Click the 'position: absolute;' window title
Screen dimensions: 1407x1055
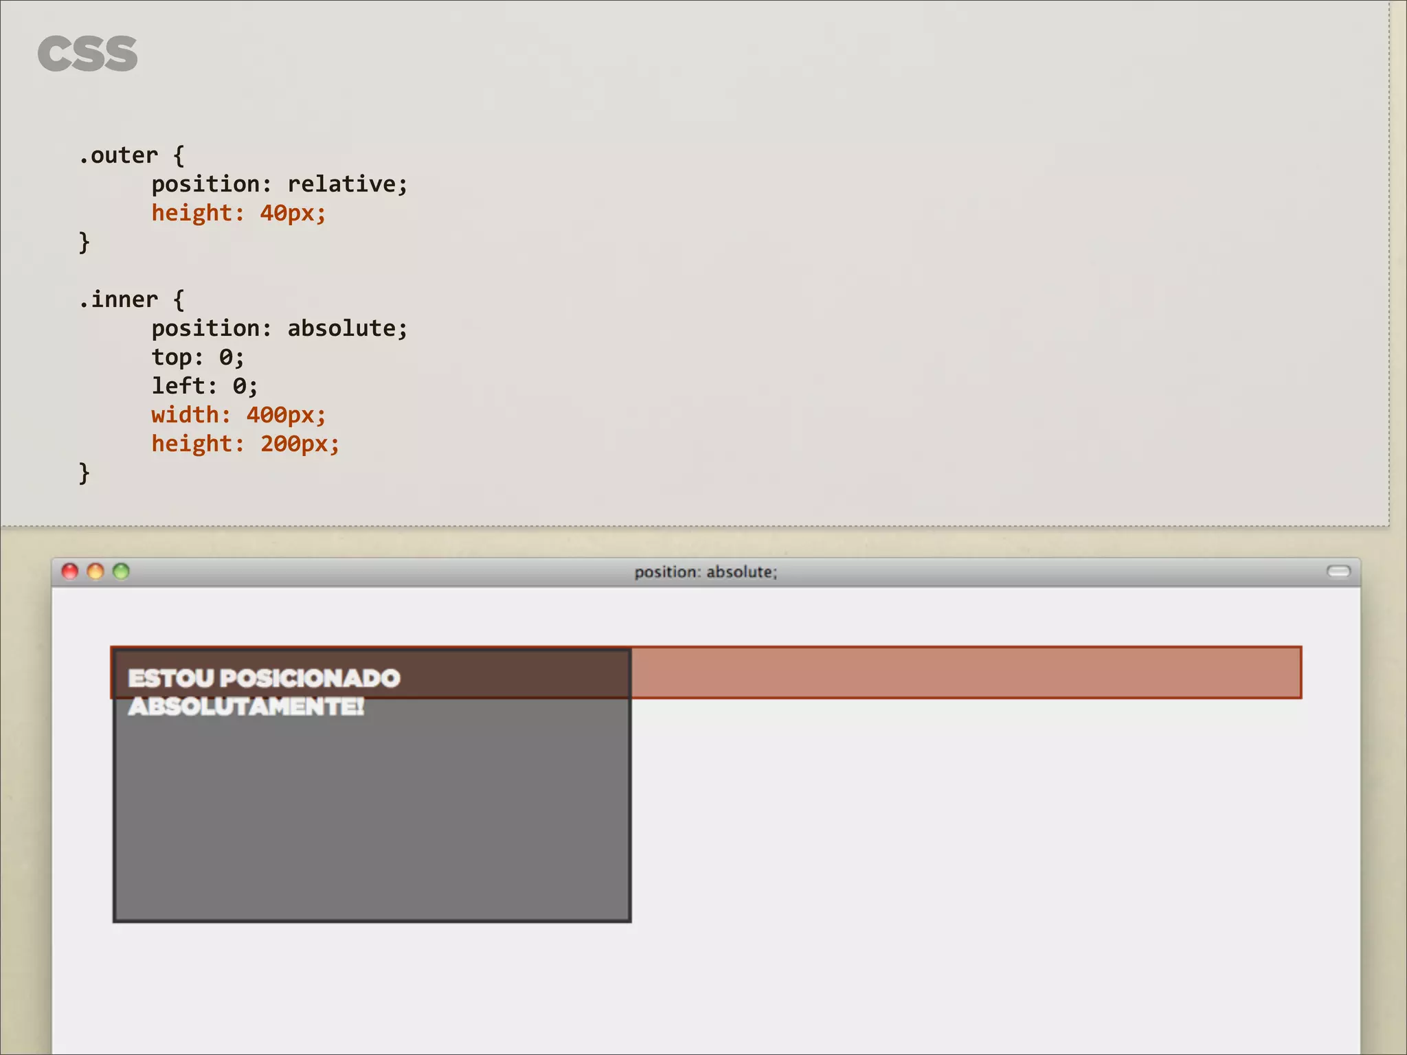[x=706, y=572]
